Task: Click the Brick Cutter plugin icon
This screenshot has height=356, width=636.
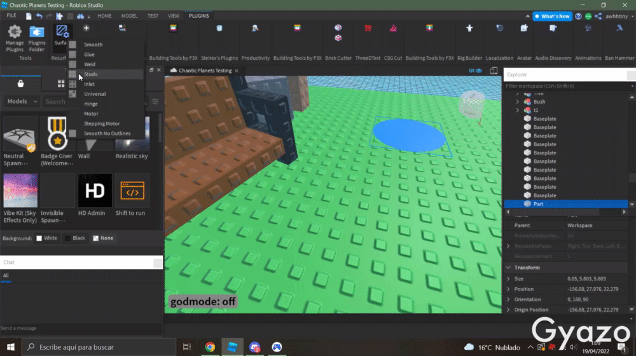Action: 338,32
